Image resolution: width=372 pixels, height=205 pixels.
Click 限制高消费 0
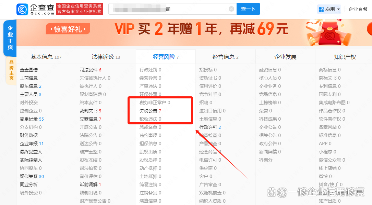point(93,94)
